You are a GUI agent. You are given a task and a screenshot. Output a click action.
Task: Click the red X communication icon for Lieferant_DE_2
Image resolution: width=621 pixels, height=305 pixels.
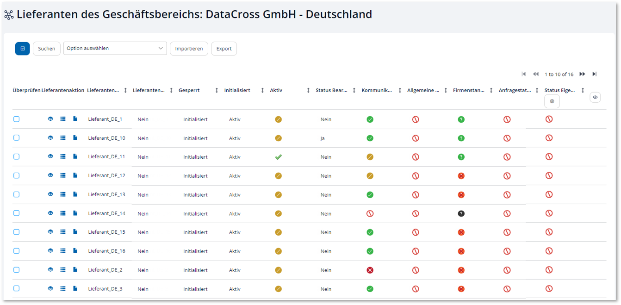370,270
